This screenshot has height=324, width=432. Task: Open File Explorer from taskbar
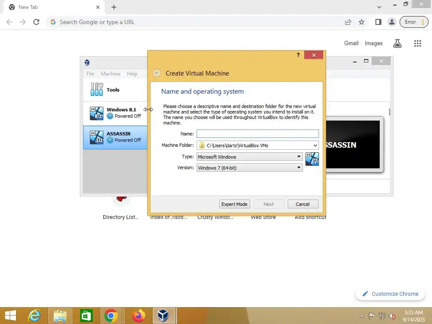tap(60, 316)
